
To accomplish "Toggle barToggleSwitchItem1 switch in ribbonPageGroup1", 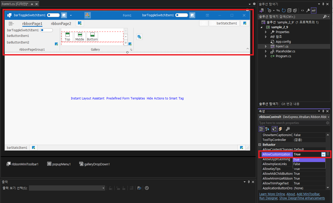I will pos(46,30).
